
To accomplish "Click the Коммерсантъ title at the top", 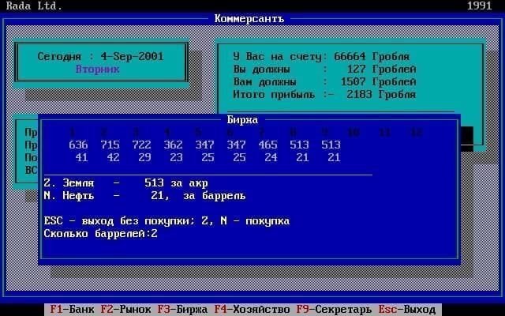I will tap(252, 17).
